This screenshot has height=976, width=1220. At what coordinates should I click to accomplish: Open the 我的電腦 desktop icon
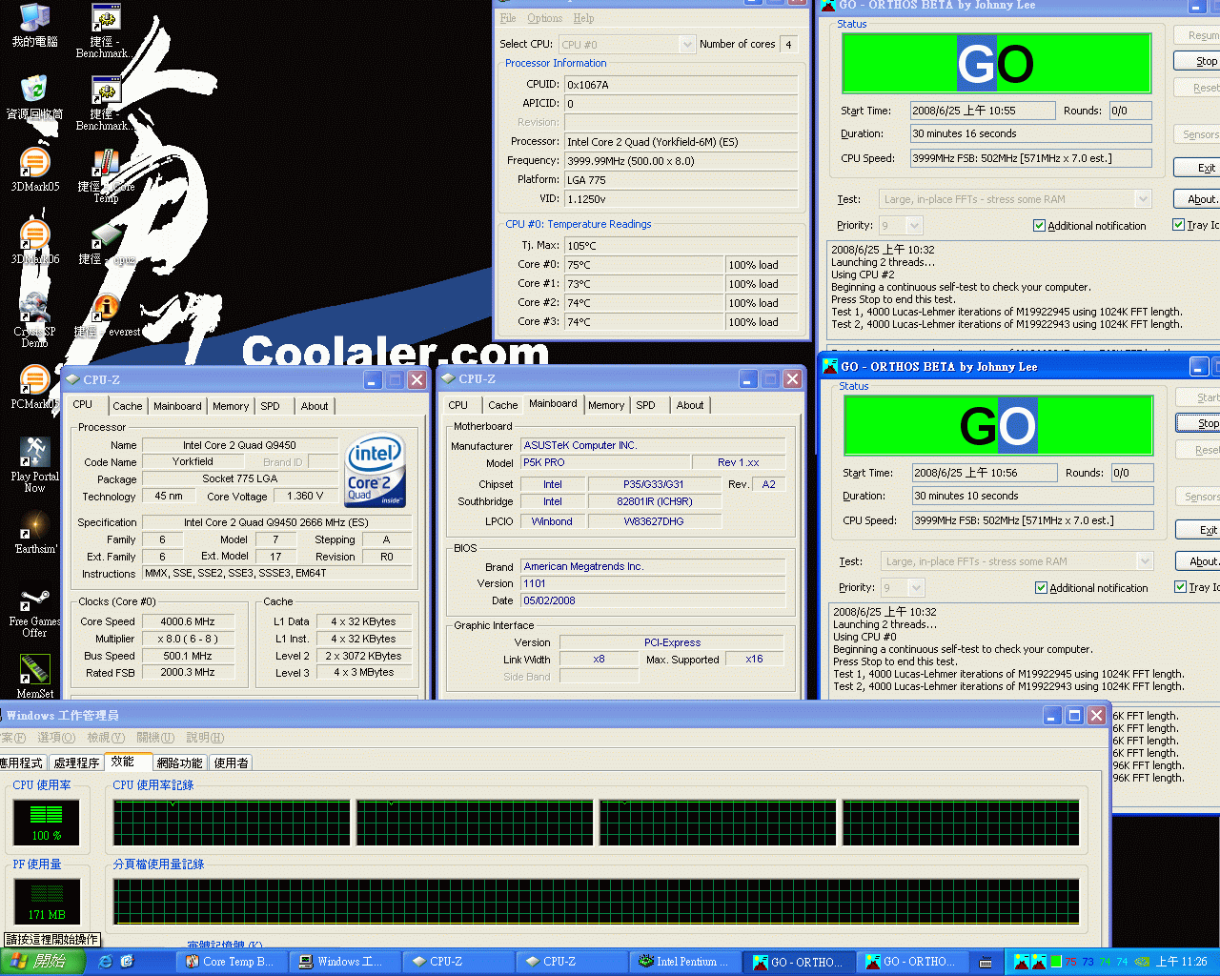coord(34,25)
